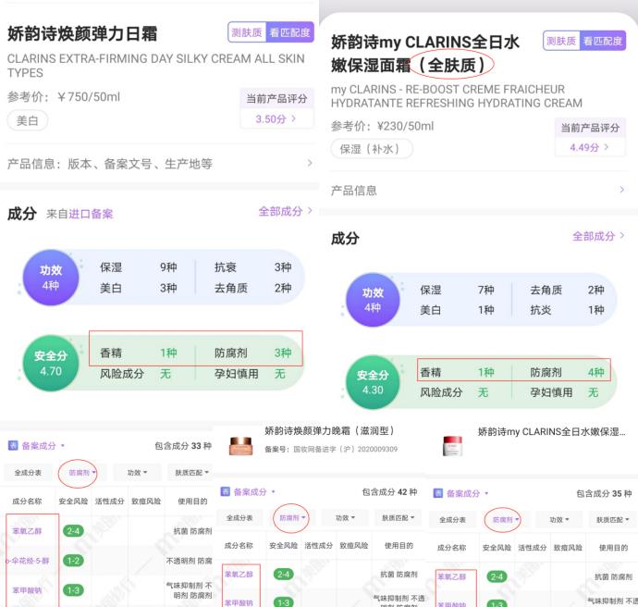Open the 进口备案 link
Viewport: 638px width, 607px height.
pos(91,214)
